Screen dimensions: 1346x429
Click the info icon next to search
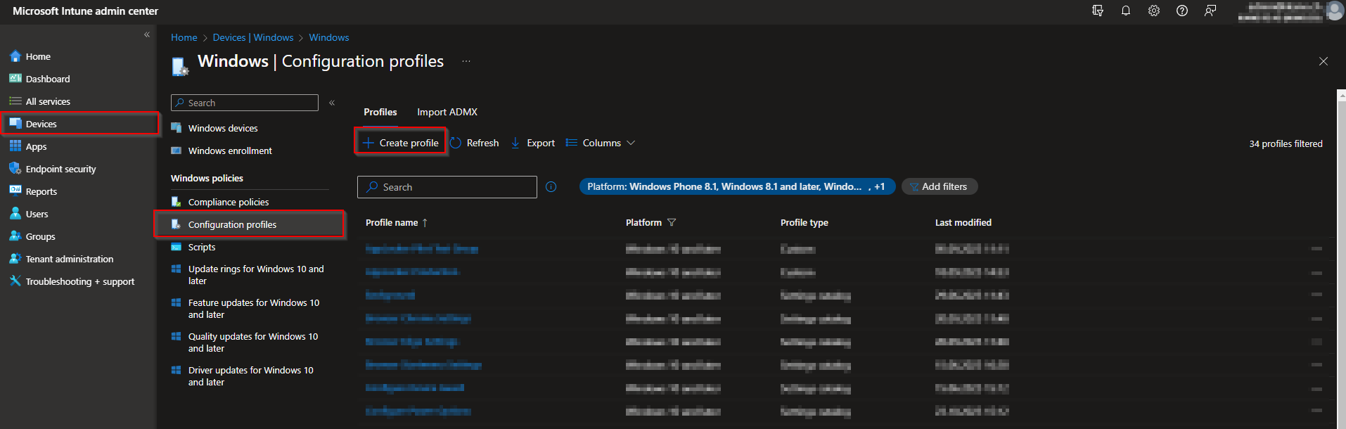pyautogui.click(x=551, y=187)
